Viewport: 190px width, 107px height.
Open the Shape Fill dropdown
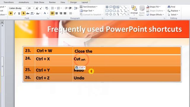153,7
